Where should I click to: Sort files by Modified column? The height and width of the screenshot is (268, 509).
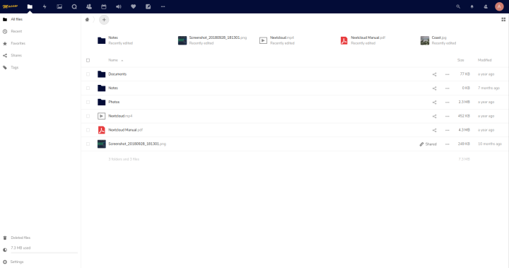[x=485, y=60]
